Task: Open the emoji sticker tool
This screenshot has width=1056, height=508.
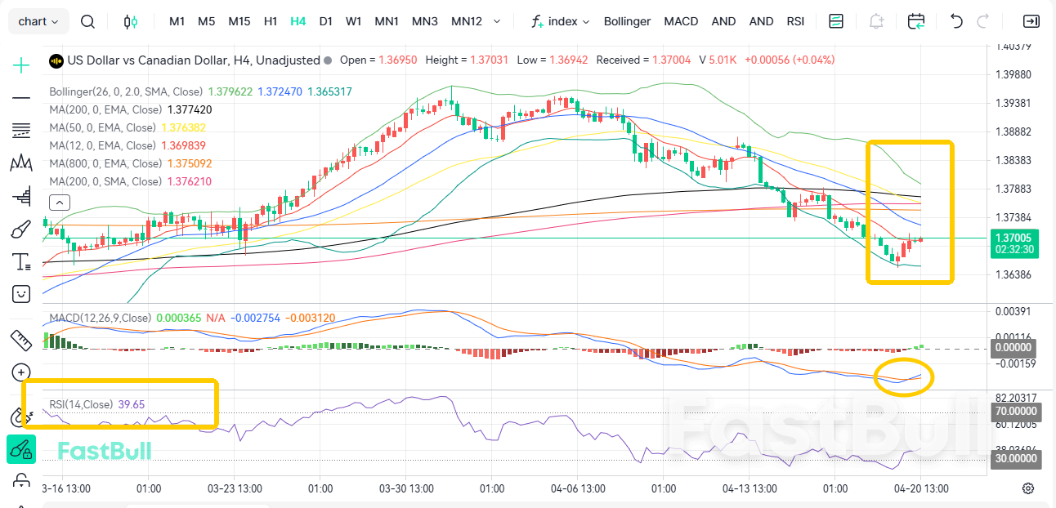Action: click(21, 293)
